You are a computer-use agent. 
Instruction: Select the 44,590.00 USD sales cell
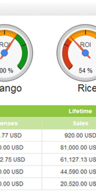[69, 171]
